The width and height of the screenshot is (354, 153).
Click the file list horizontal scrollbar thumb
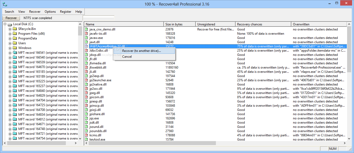point(152,143)
